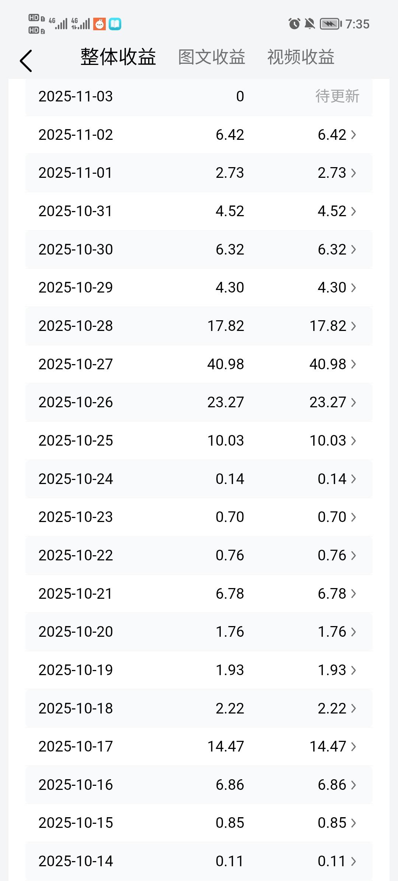The height and width of the screenshot is (881, 398).
Task: Tap the muted notification bell icon
Action: (310, 24)
